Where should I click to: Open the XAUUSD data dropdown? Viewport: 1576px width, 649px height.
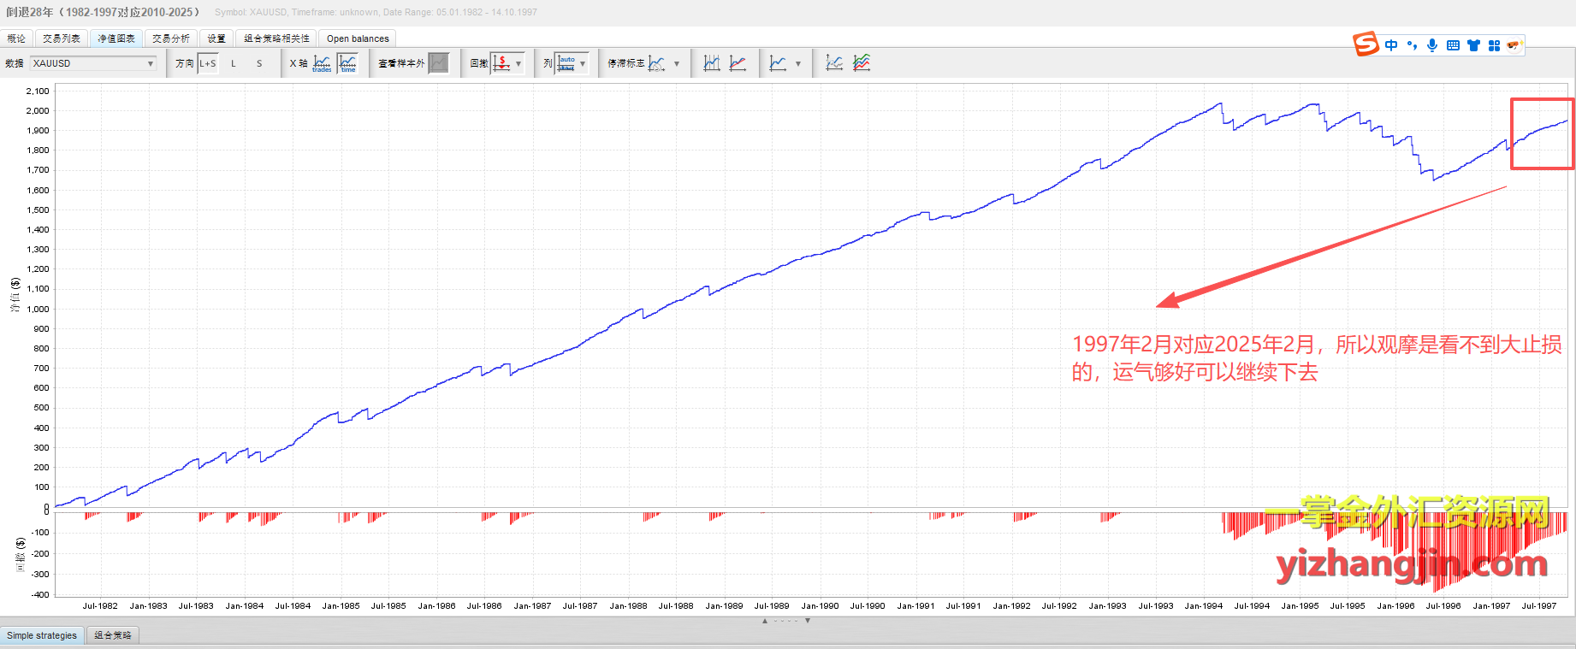tap(93, 63)
